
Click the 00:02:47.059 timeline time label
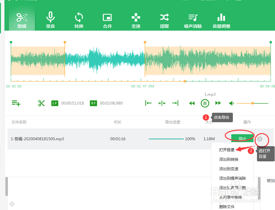[x=143, y=86]
